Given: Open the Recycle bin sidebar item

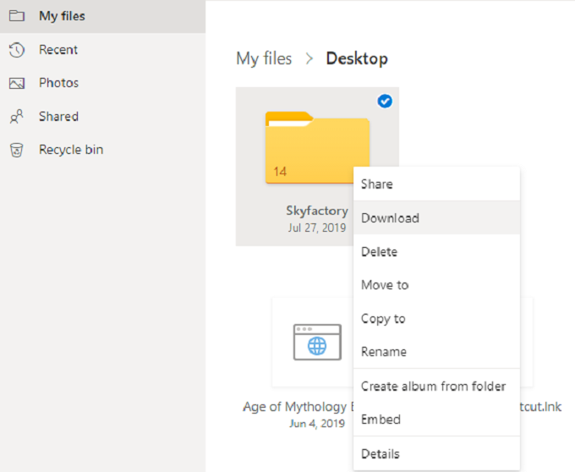Looking at the screenshot, I should [x=102, y=150].
